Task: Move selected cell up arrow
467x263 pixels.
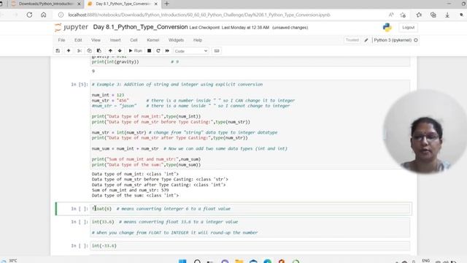Action: [x=110, y=51]
